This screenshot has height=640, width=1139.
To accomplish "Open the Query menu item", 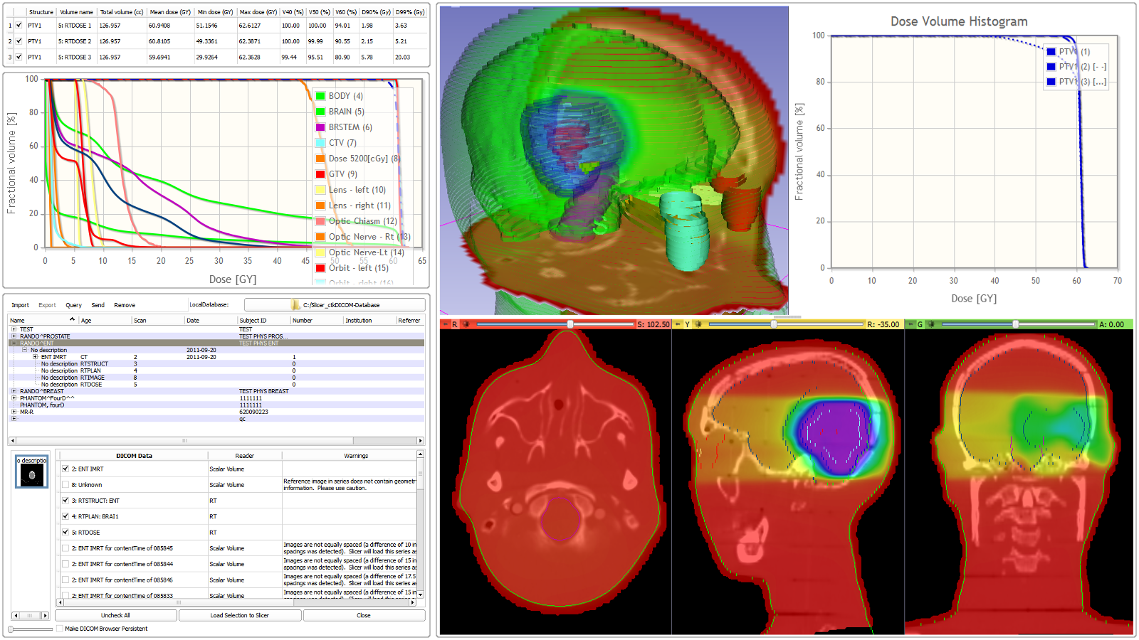I will [x=73, y=305].
